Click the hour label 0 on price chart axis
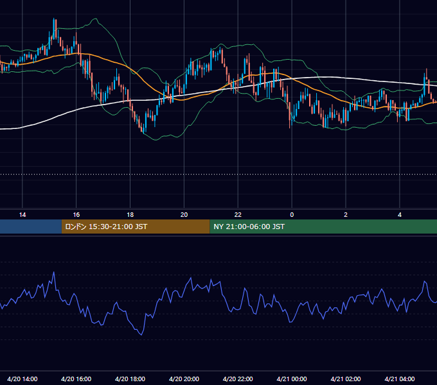The image size is (437, 385). (292, 215)
